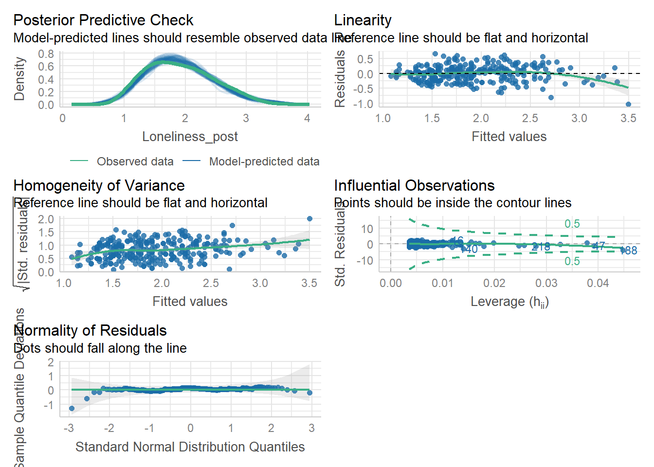This screenshot has height=467, width=654.
Task: Click the Homogeneity of Variance title
Action: [99, 185]
